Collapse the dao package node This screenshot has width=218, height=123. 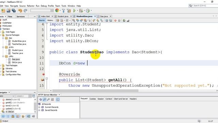3,38
